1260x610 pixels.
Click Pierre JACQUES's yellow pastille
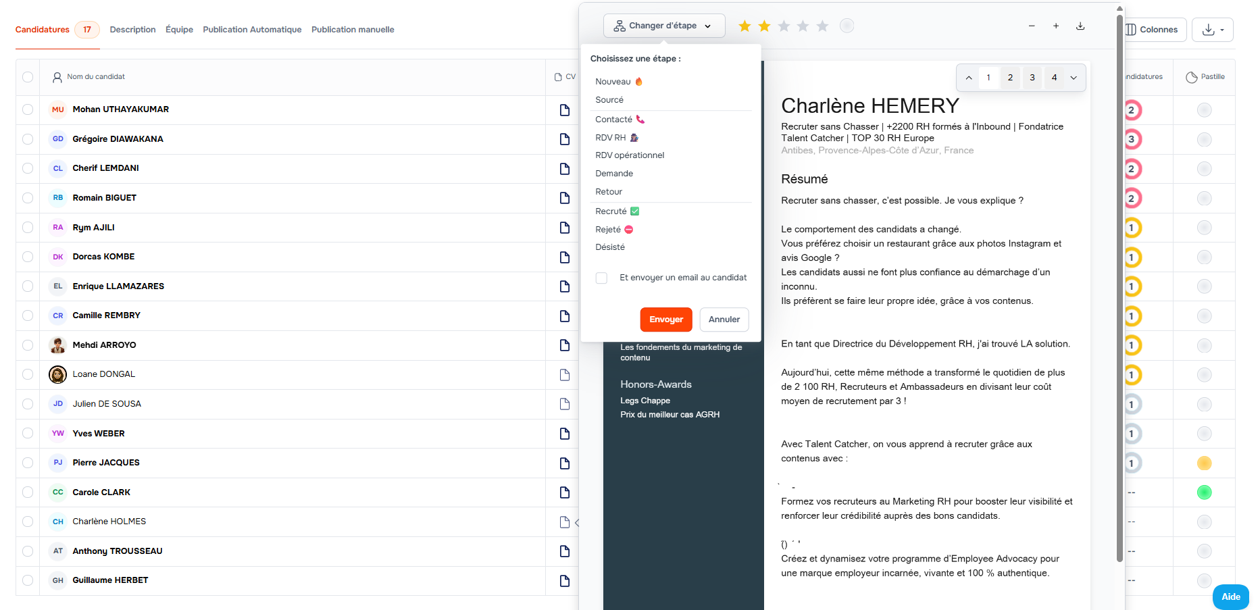pyautogui.click(x=1204, y=463)
